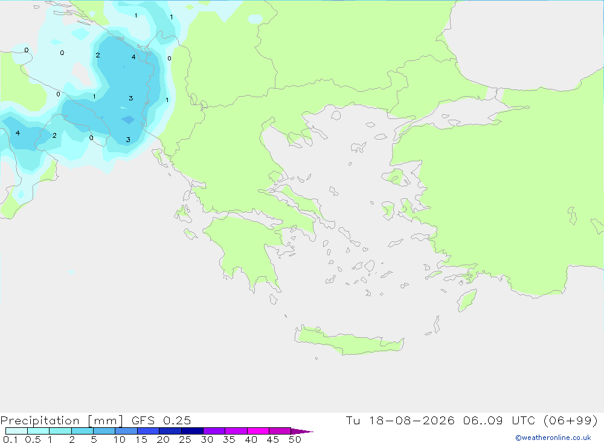The width and height of the screenshot is (604, 443).
Task: Select the 15–20 mm blue legend swatch
Action: 149,431
